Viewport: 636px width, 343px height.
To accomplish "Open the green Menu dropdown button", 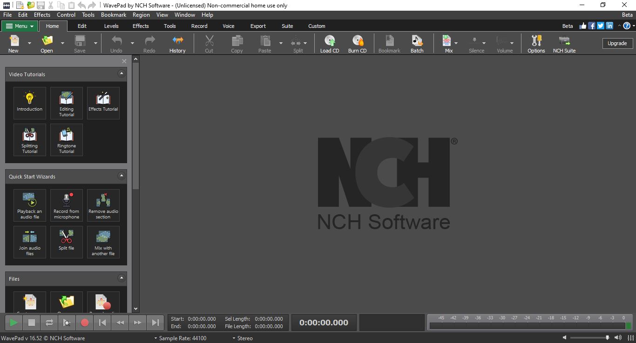I will point(20,26).
